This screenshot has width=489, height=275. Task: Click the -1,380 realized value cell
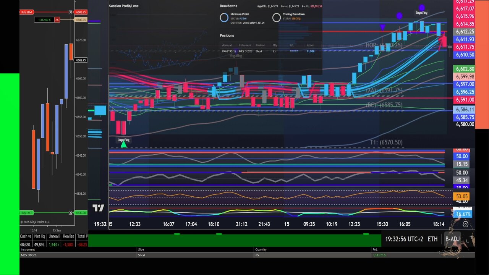68,244
